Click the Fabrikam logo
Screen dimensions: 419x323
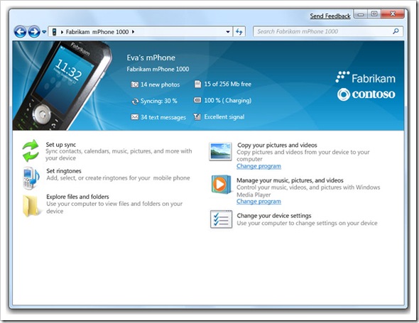pyautogui.click(x=365, y=78)
